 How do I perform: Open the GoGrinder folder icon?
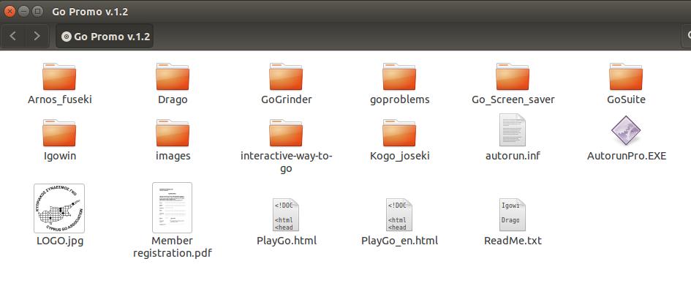pos(286,77)
